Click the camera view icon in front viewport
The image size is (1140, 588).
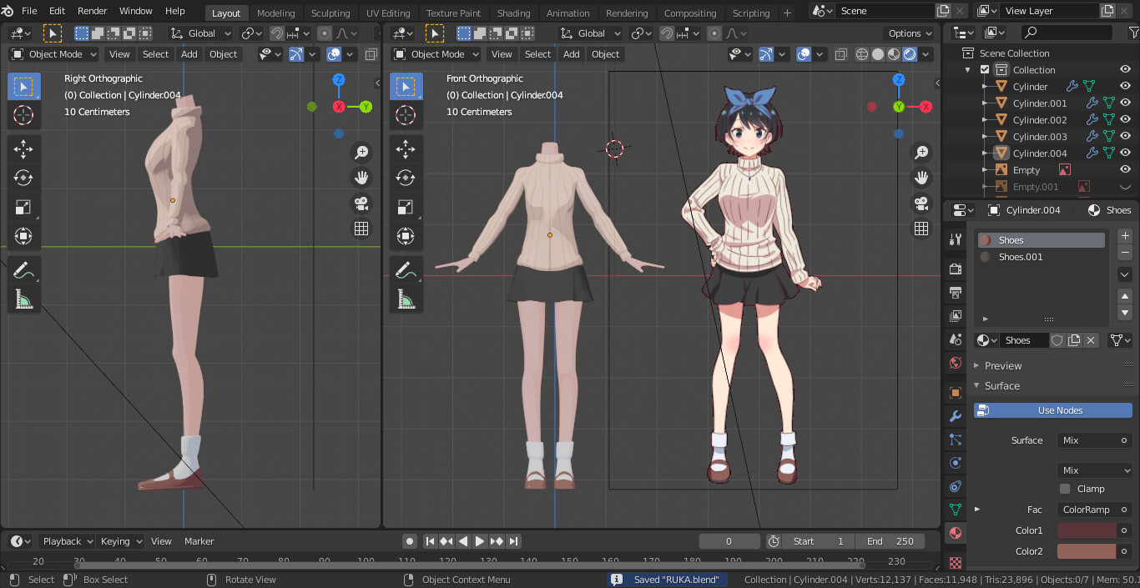(921, 203)
